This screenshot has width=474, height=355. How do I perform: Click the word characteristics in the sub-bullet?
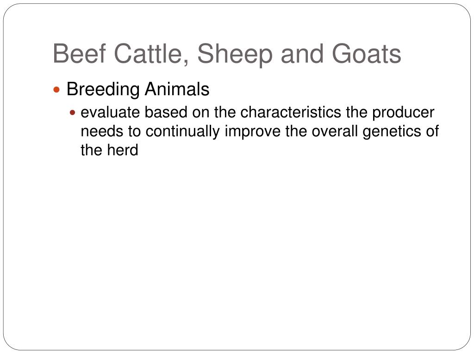(291, 112)
